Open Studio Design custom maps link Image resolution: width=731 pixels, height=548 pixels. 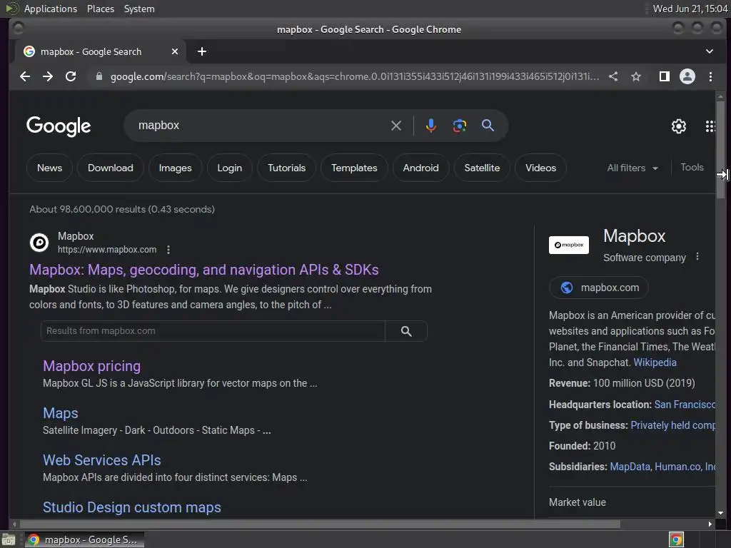coord(132,507)
